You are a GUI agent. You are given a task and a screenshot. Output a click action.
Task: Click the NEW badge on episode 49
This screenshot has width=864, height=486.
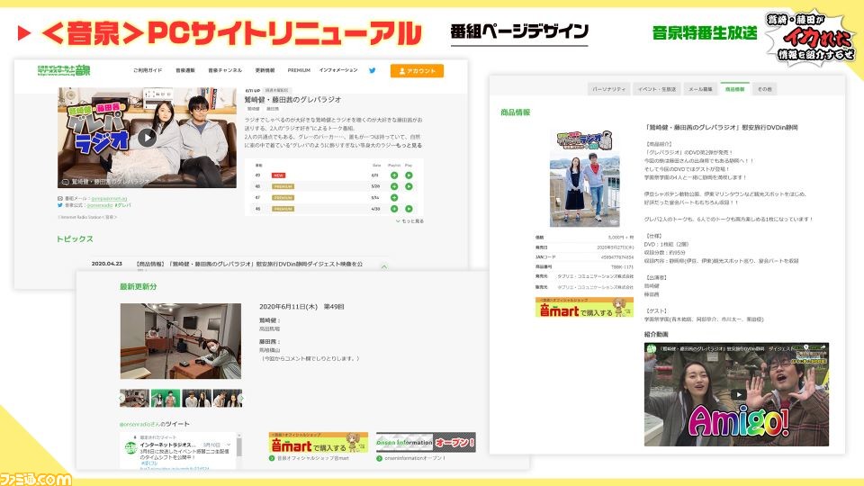tap(278, 175)
